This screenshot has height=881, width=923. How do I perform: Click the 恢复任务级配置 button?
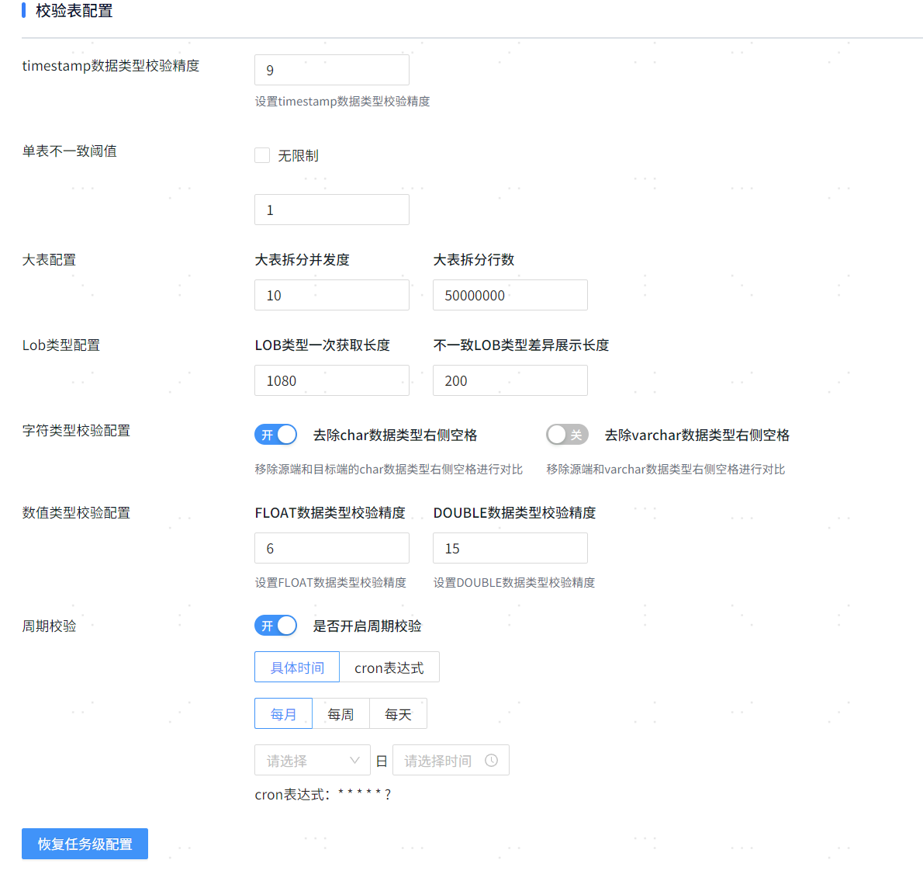(x=85, y=844)
